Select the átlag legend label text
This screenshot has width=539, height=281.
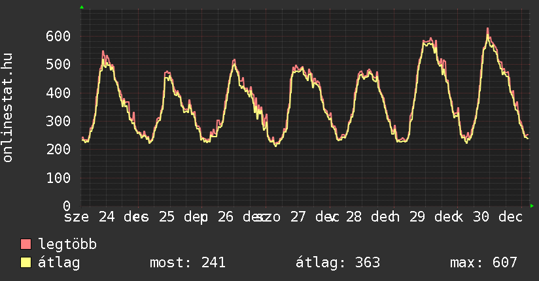(60, 263)
